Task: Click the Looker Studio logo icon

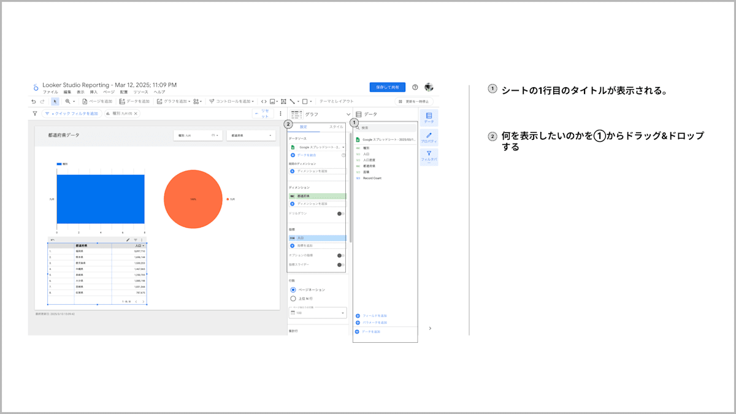Action: [36, 87]
